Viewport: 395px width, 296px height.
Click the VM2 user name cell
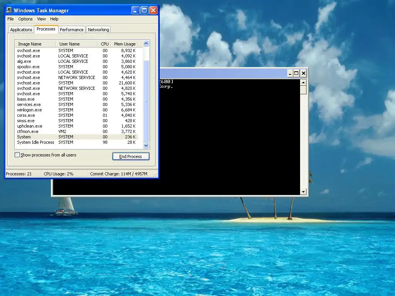[x=62, y=132]
